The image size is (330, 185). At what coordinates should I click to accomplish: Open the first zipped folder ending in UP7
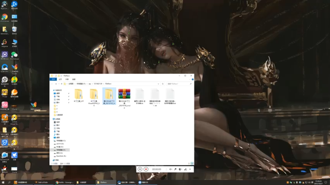pos(79,96)
